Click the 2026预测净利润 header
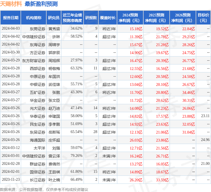 coord(183,18)
